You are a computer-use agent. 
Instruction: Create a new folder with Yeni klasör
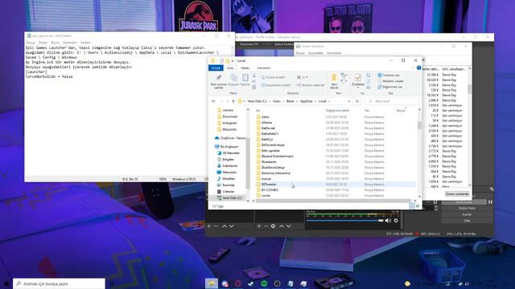pos(334,81)
